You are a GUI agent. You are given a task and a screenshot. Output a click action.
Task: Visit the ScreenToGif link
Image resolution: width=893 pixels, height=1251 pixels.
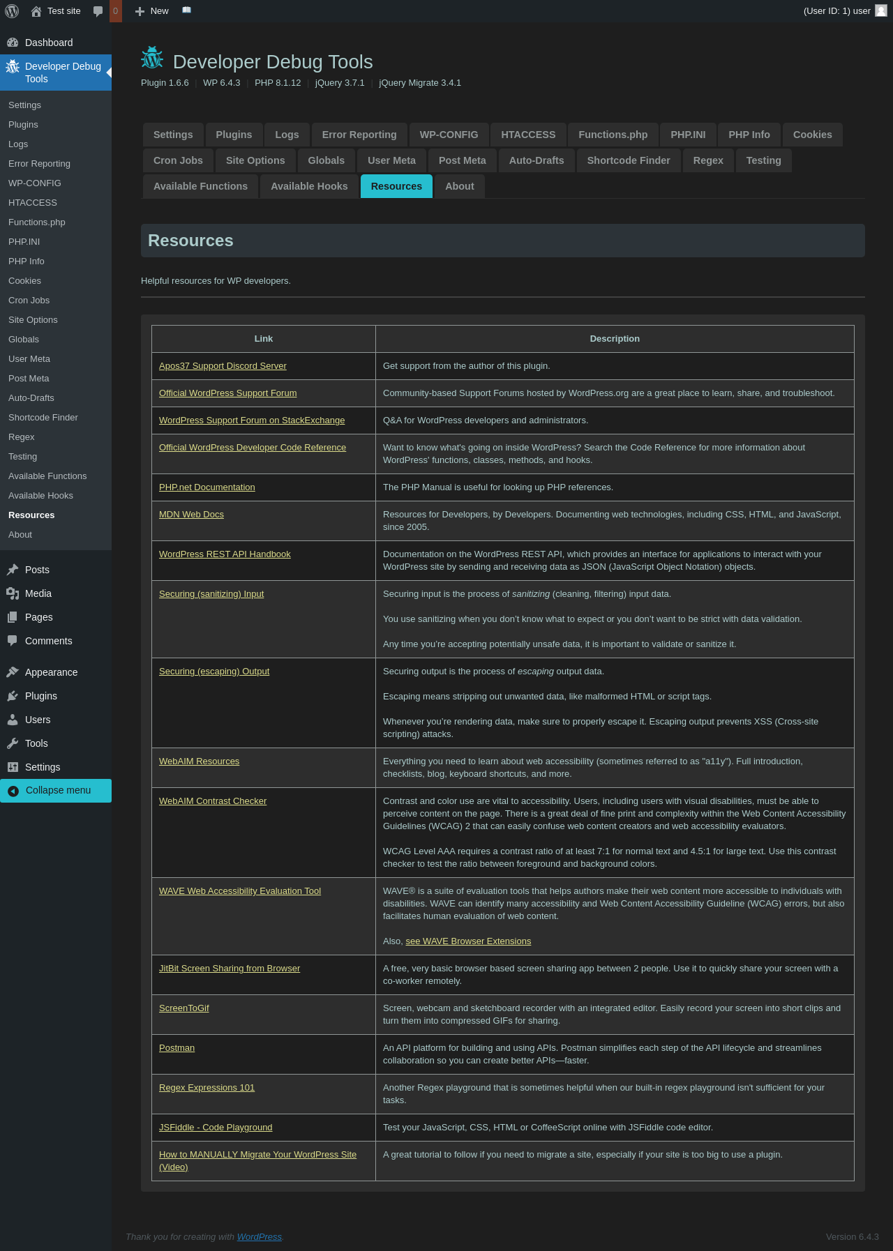(184, 1008)
